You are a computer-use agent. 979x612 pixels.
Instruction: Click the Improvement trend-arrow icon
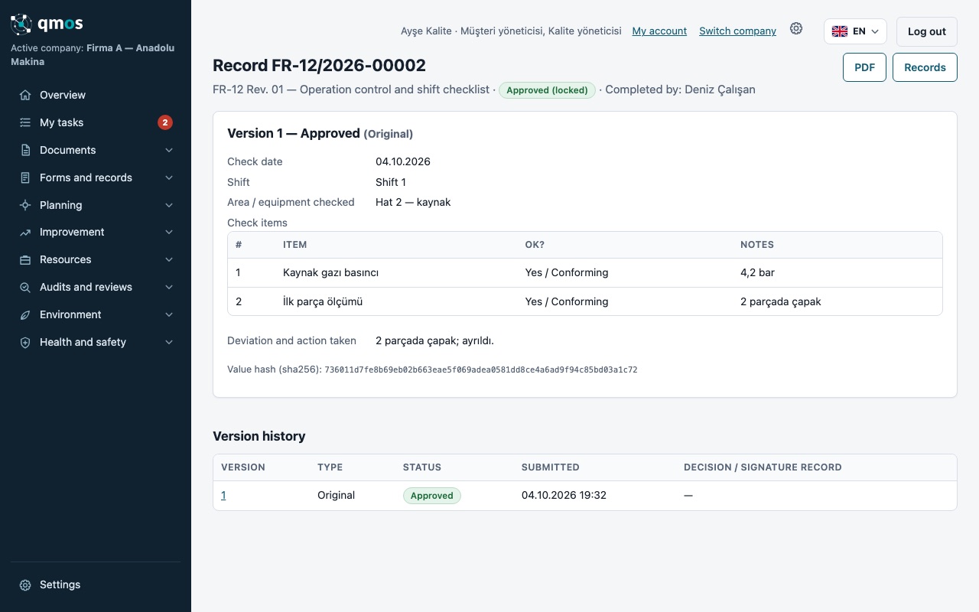[x=25, y=232]
